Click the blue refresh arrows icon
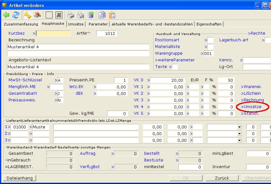271x184 pixels. click(16, 15)
